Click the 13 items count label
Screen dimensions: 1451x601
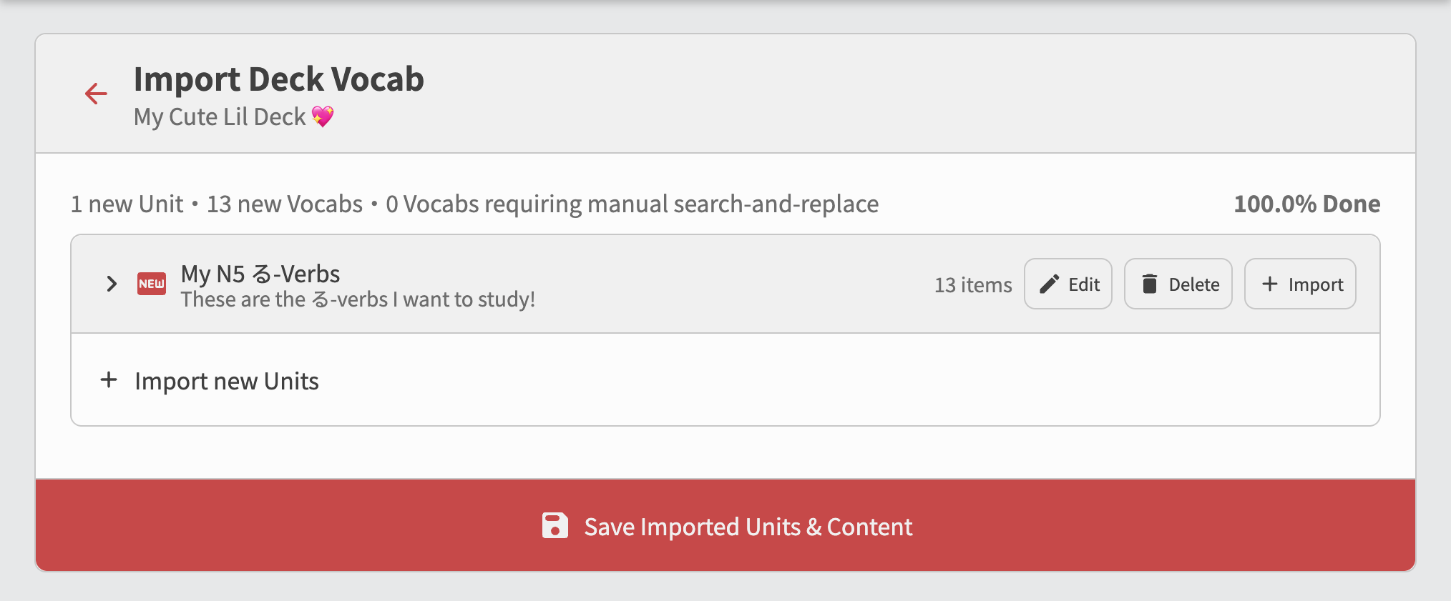pos(973,284)
